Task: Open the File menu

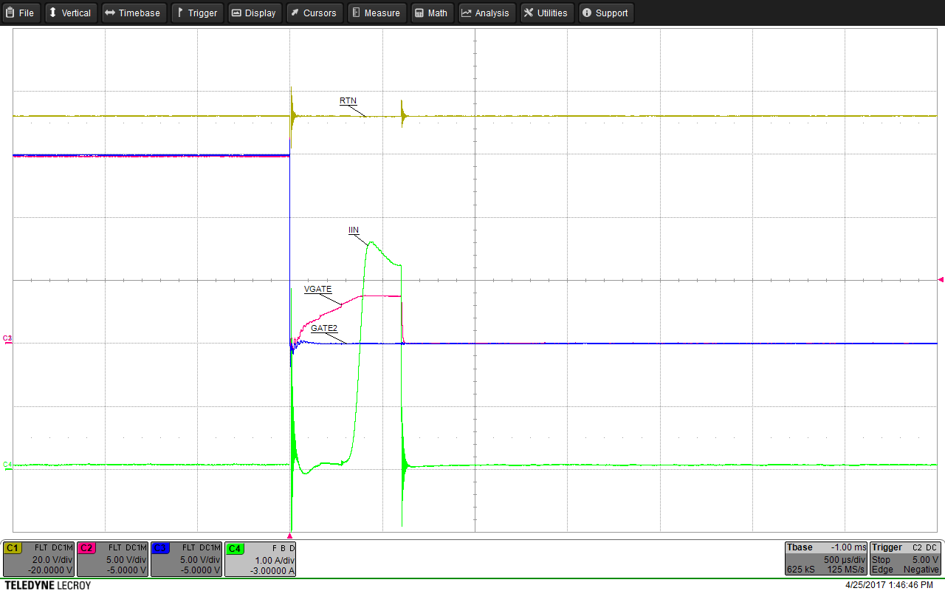Action: [x=21, y=13]
